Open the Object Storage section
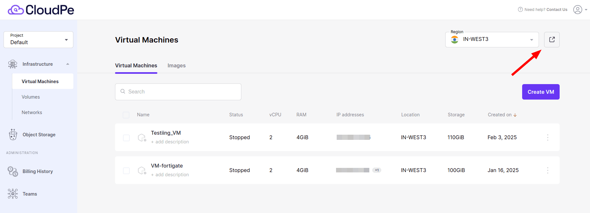 (39, 134)
